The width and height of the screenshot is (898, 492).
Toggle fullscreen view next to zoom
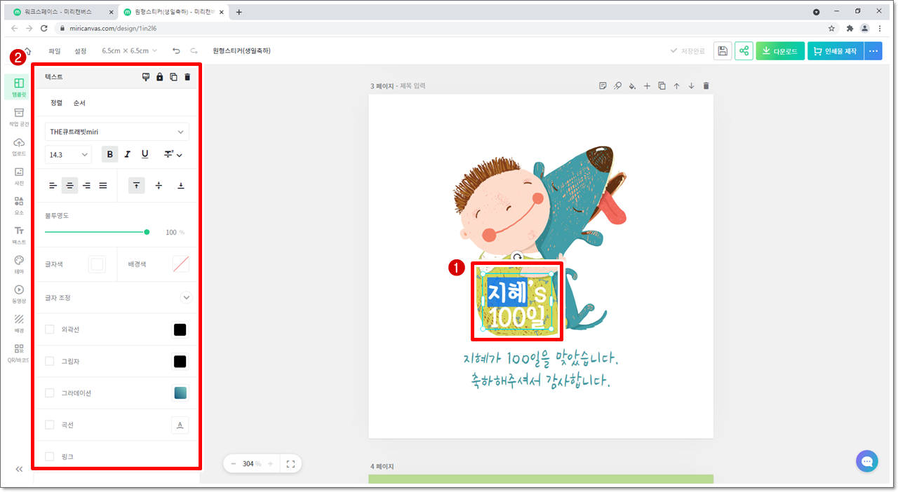[x=291, y=464]
